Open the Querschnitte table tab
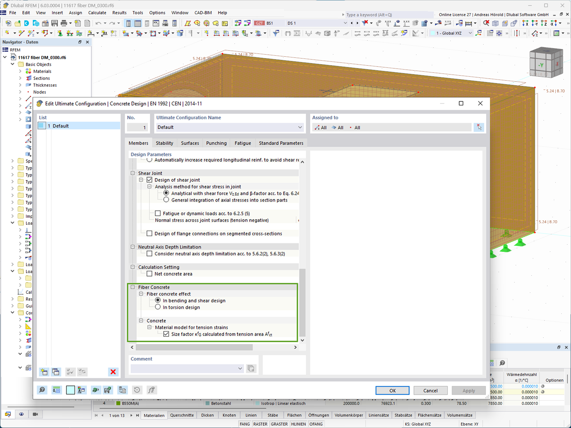This screenshot has height=428, width=571. pos(182,415)
